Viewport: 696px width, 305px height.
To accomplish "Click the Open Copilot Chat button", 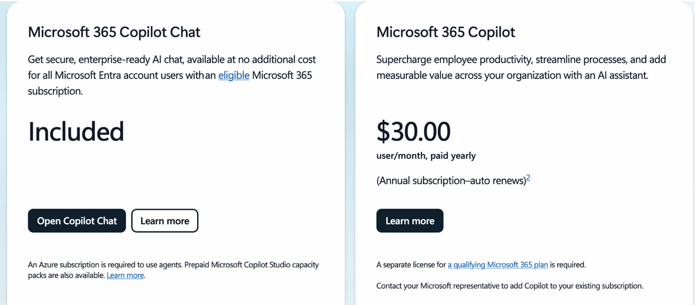I will pyautogui.click(x=77, y=221).
